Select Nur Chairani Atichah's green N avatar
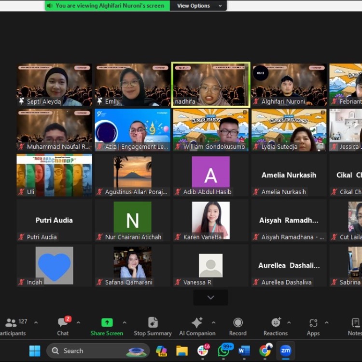This screenshot has width=362, height=362. [133, 217]
